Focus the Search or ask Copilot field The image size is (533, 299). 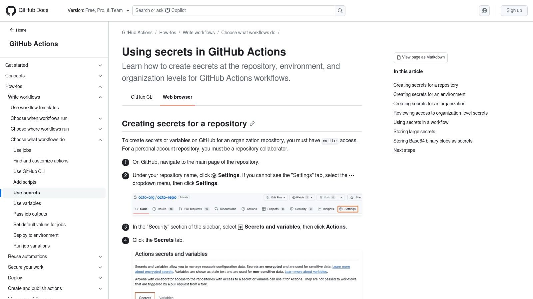[234, 11]
